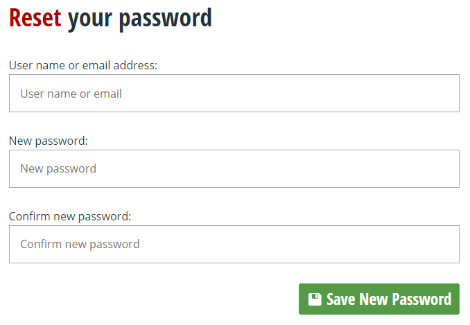Image resolution: width=470 pixels, height=325 pixels.
Task: Click the white diskette icon on the button
Action: (x=315, y=299)
